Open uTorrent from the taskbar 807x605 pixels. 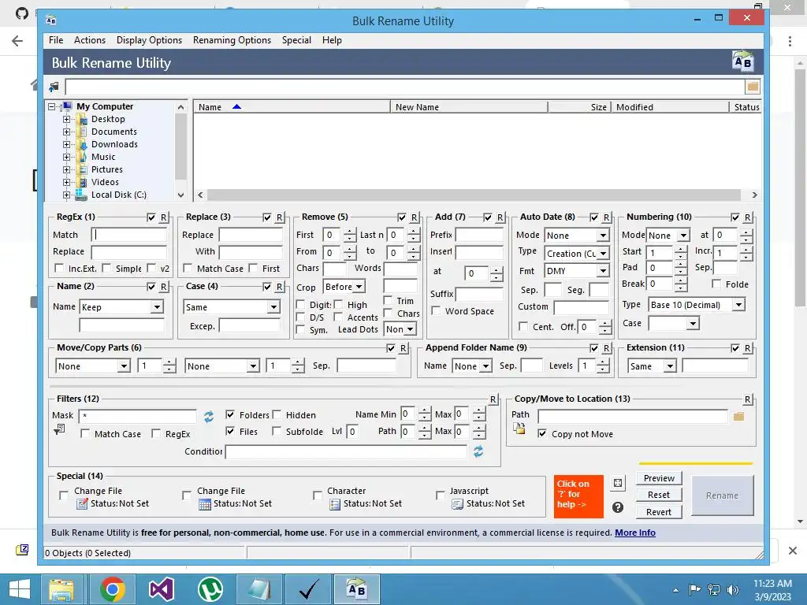210,589
